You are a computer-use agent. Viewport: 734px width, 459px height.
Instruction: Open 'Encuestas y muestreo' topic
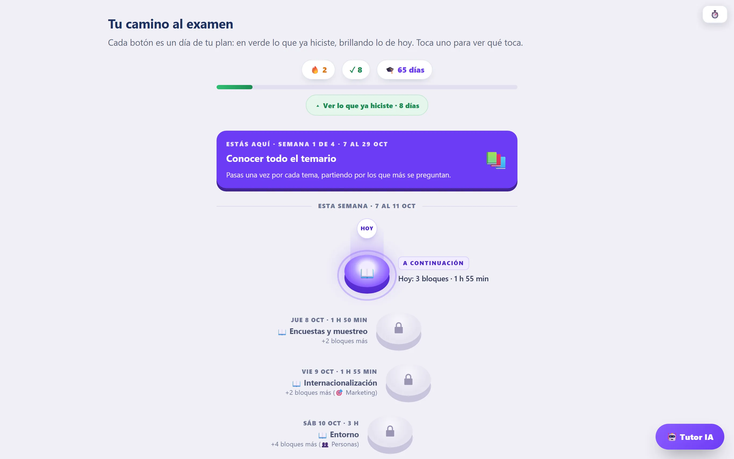(328, 331)
